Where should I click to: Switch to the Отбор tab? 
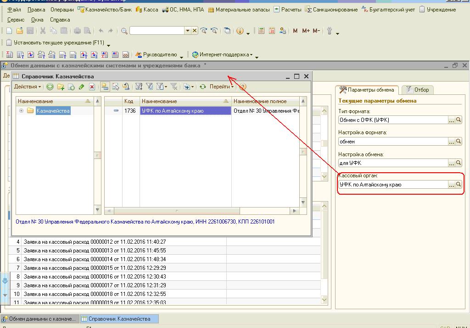coord(418,90)
